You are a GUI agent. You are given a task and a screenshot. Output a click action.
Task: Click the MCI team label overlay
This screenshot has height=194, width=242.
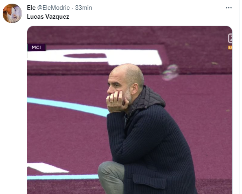pyautogui.click(x=37, y=47)
